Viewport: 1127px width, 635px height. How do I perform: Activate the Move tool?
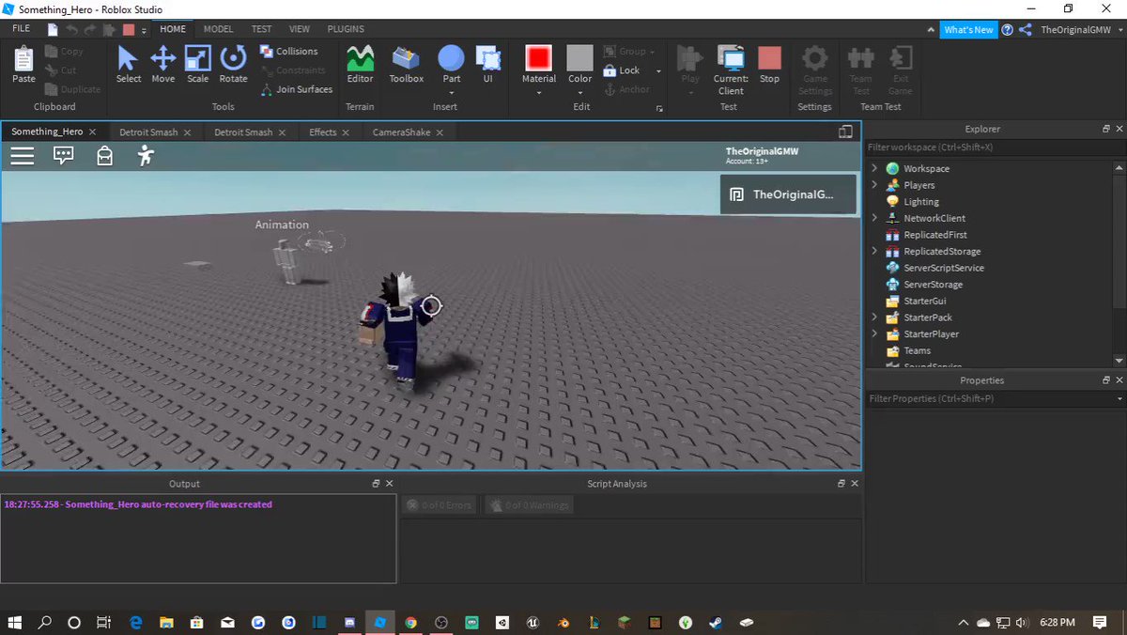click(163, 65)
